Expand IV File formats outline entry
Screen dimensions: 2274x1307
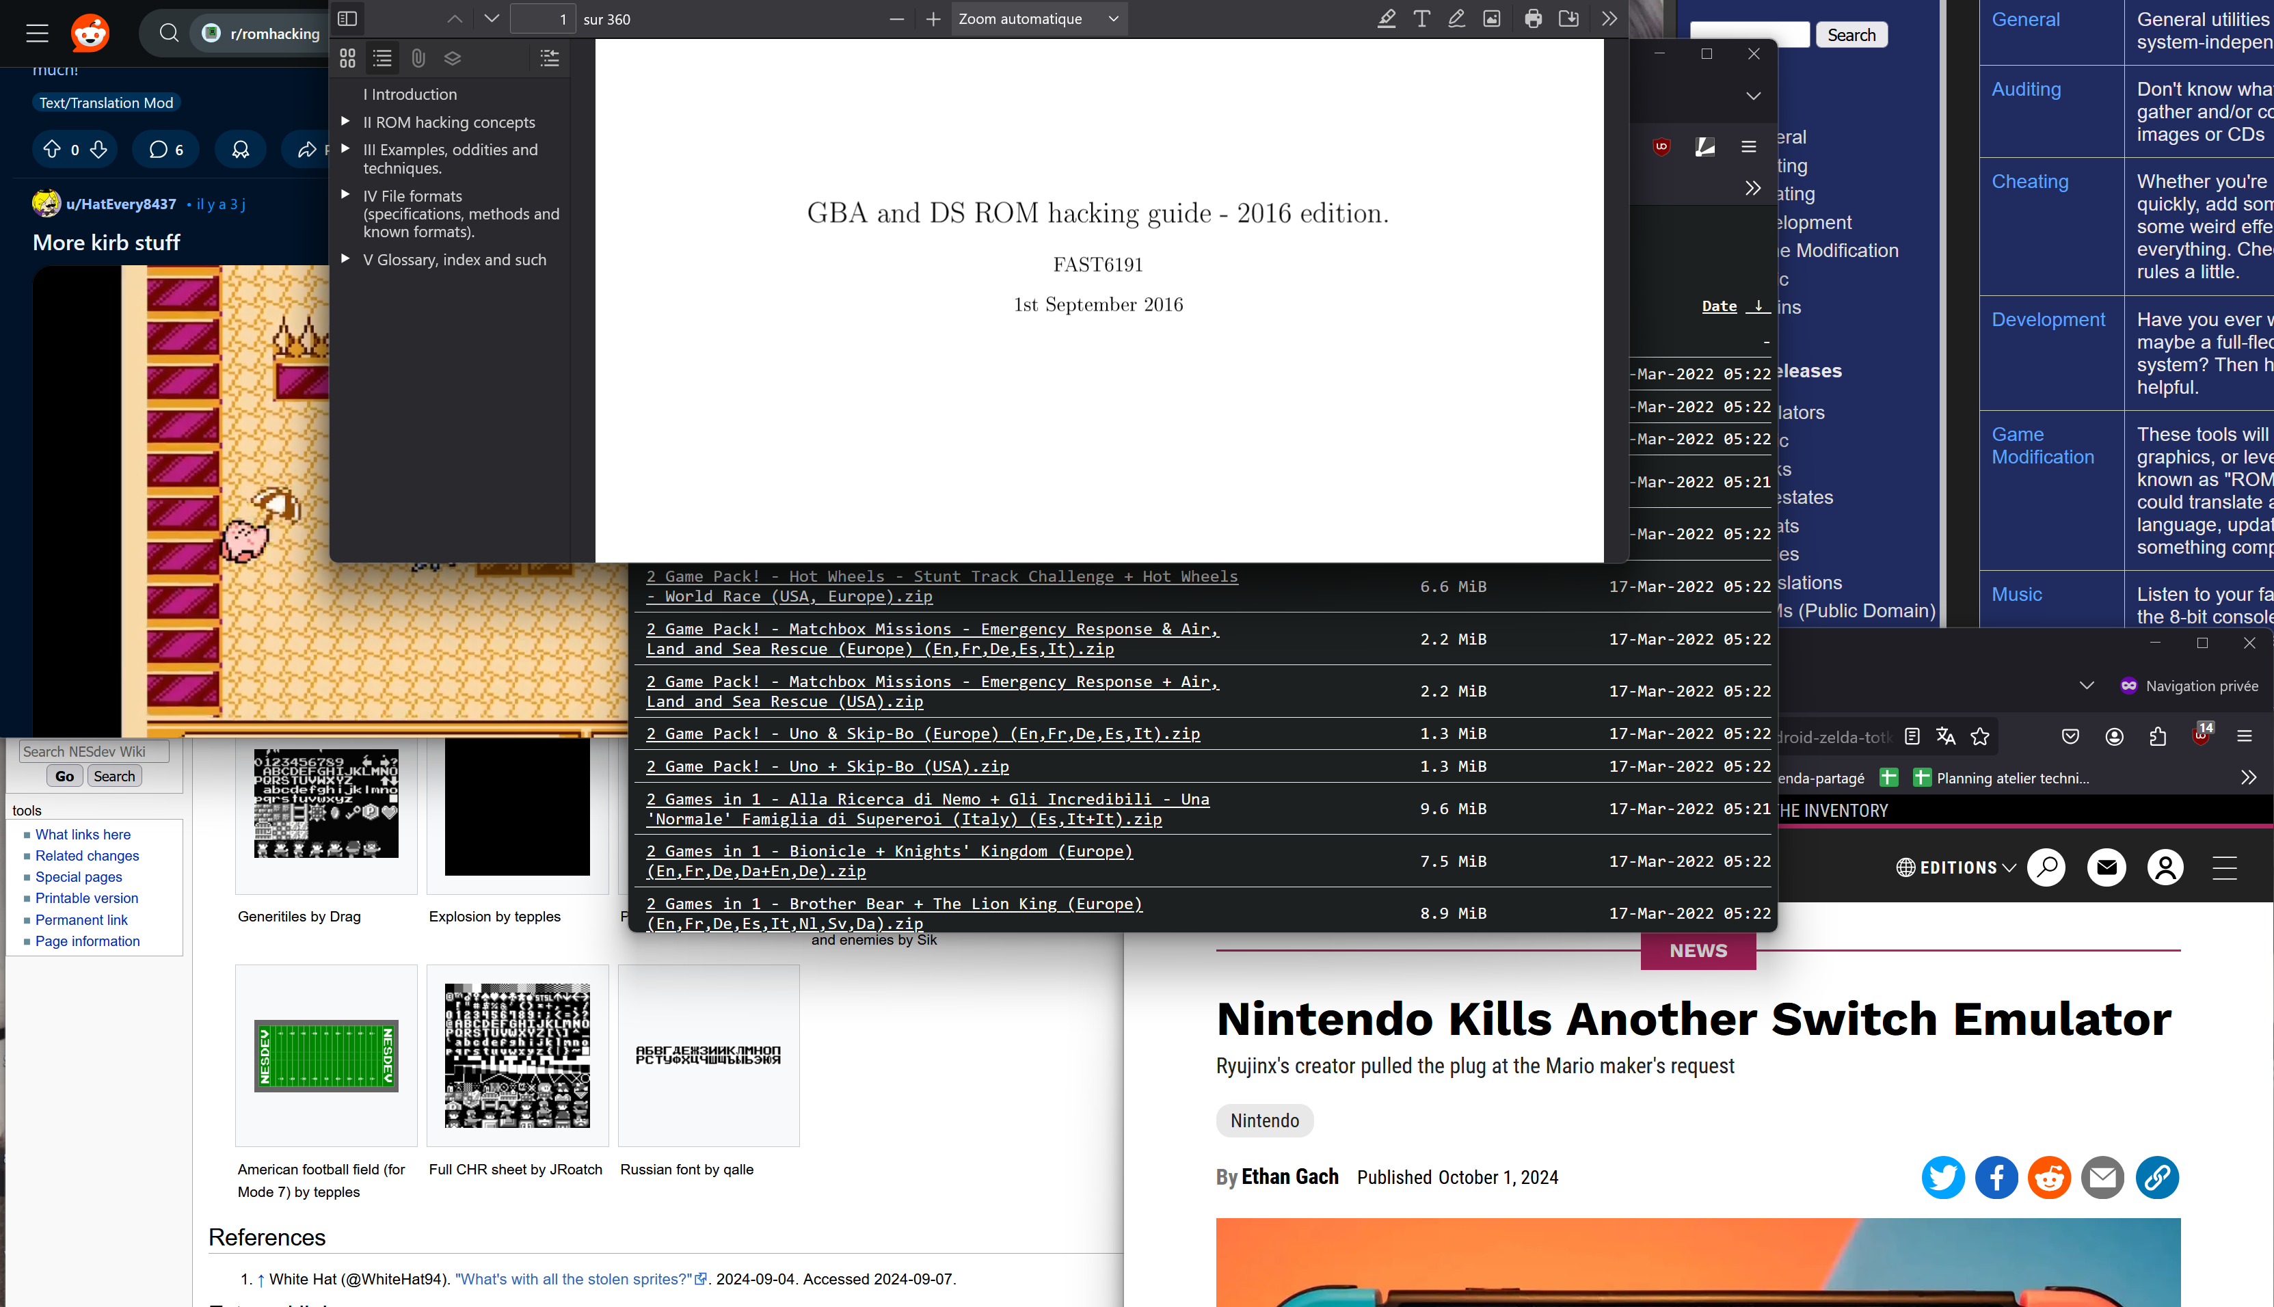click(x=345, y=195)
